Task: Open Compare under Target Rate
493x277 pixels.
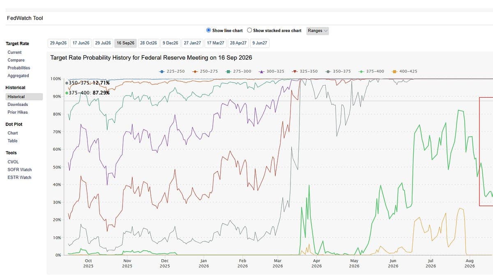Action: 16,60
